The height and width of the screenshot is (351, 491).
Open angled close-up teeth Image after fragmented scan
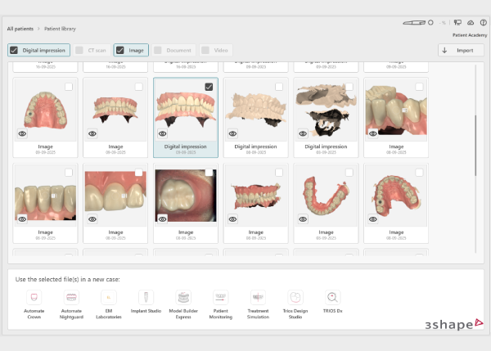[396, 110]
